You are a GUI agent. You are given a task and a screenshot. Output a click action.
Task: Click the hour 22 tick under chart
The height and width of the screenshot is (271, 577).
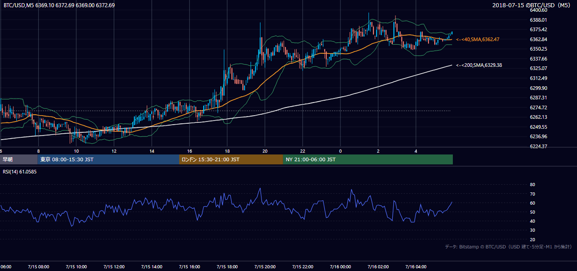click(x=303, y=151)
